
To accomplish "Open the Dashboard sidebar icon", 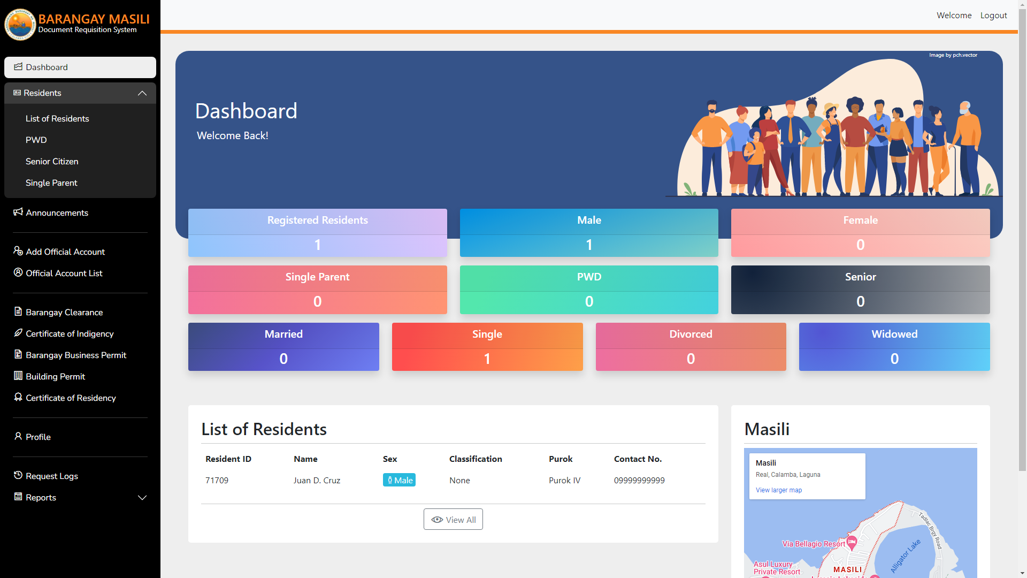I will (x=19, y=67).
